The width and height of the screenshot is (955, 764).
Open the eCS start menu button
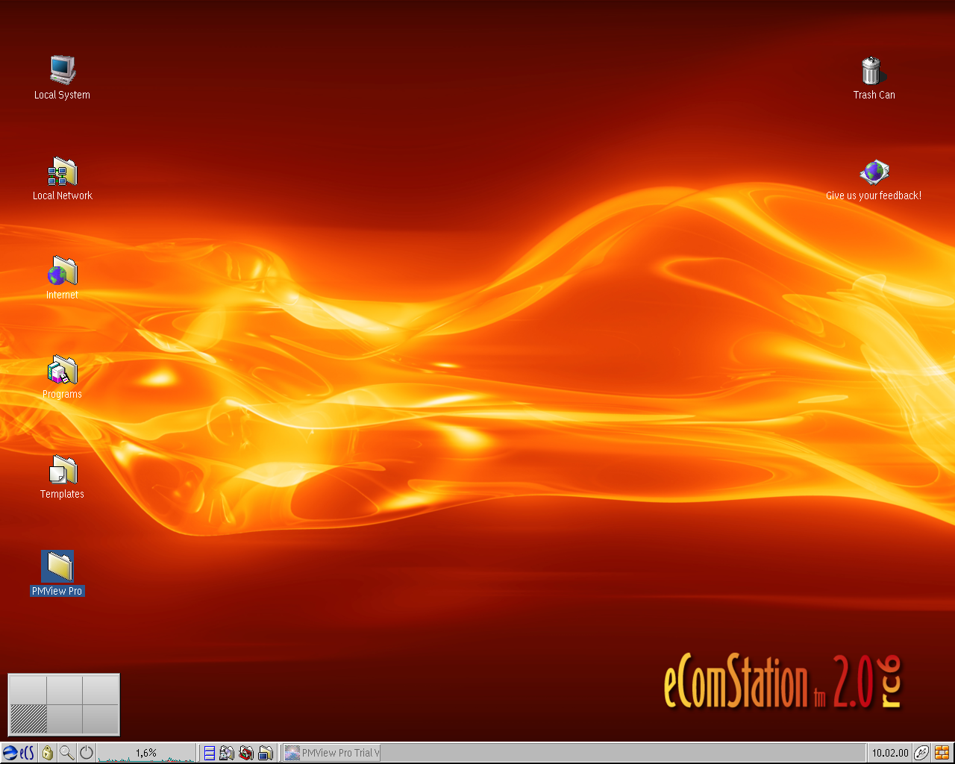point(19,753)
